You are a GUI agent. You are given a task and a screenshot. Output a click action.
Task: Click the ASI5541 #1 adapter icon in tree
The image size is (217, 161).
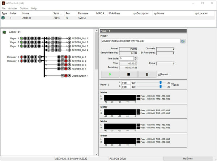coord(4,32)
